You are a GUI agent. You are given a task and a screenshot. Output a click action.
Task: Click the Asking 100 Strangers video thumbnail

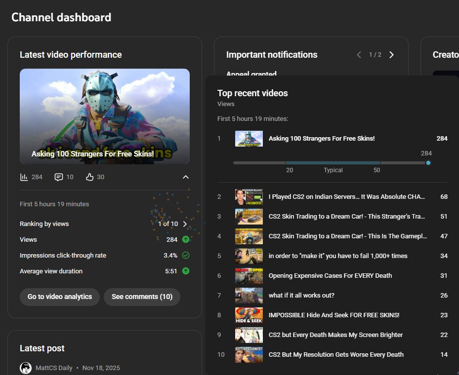[x=104, y=116]
